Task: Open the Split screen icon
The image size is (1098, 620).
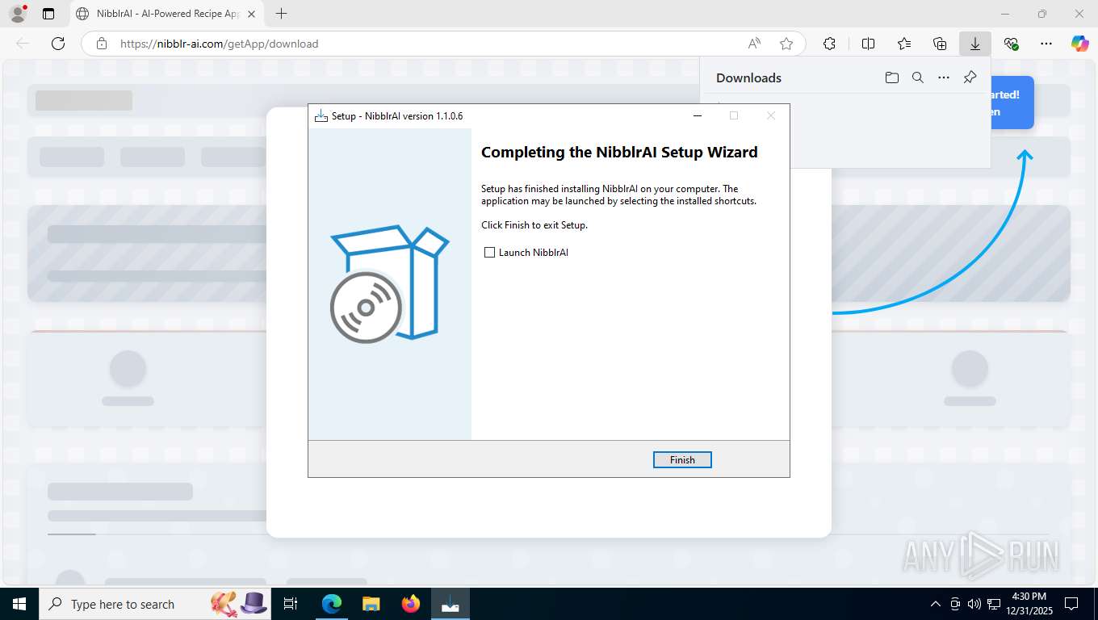Action: [869, 44]
